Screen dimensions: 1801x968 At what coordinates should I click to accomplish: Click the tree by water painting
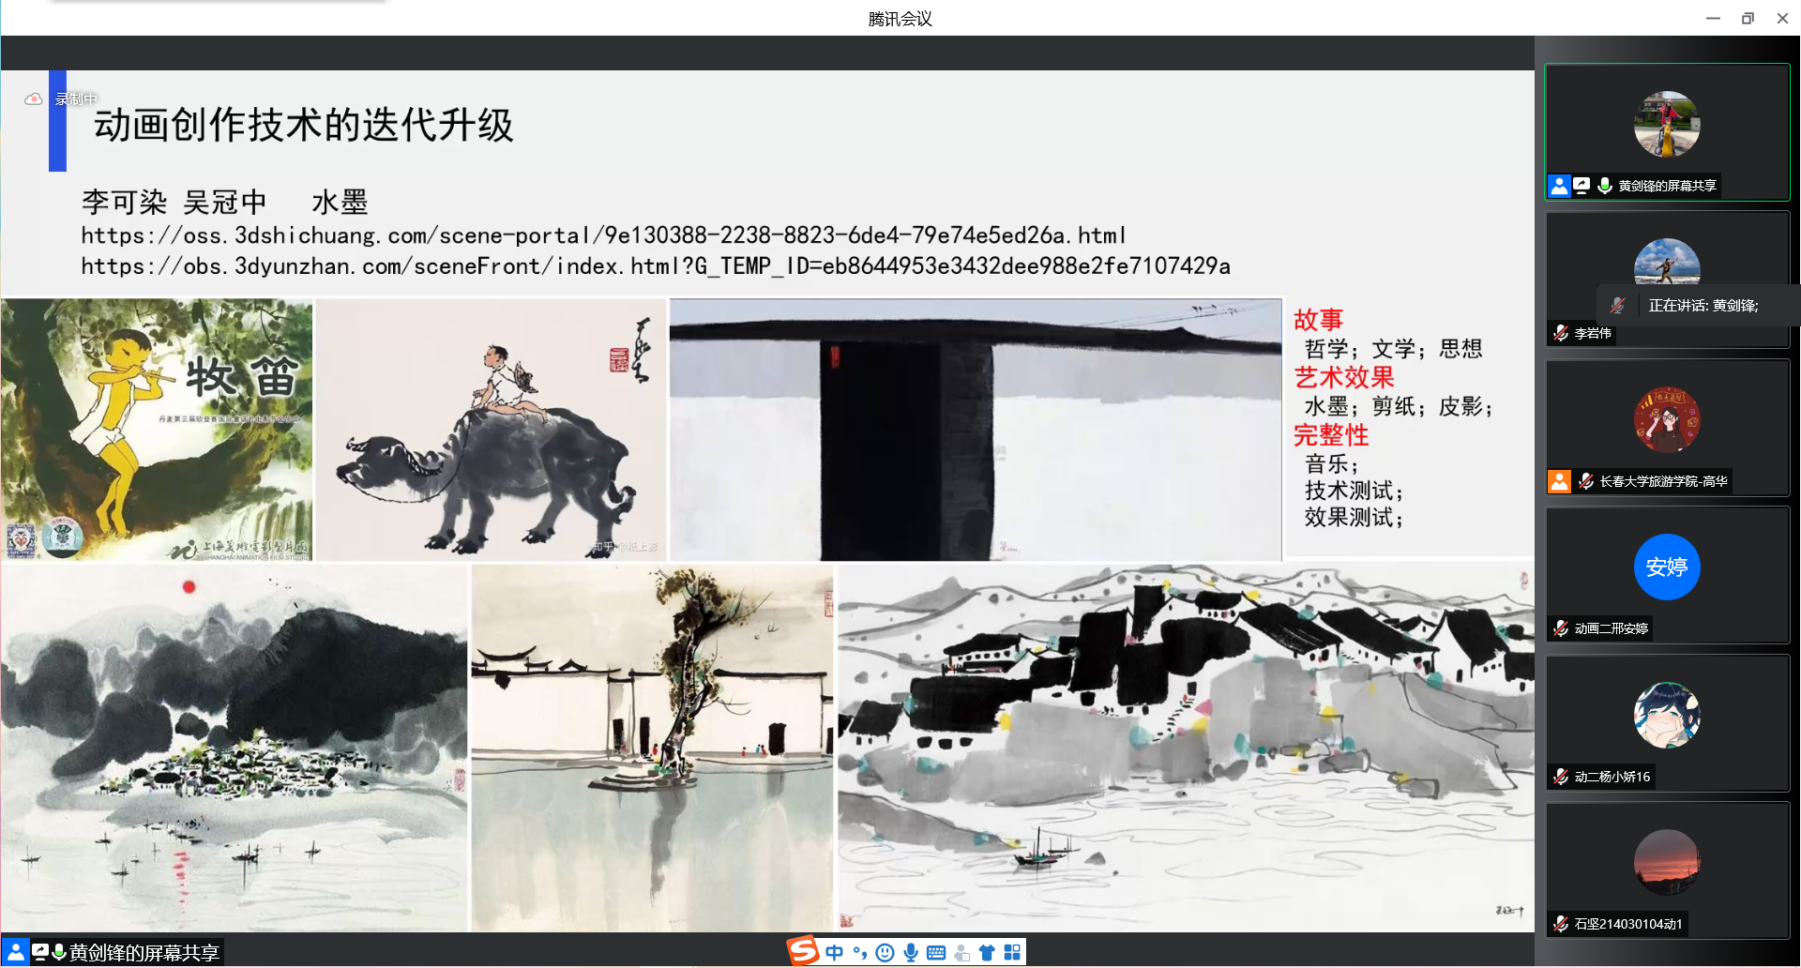tap(652, 748)
